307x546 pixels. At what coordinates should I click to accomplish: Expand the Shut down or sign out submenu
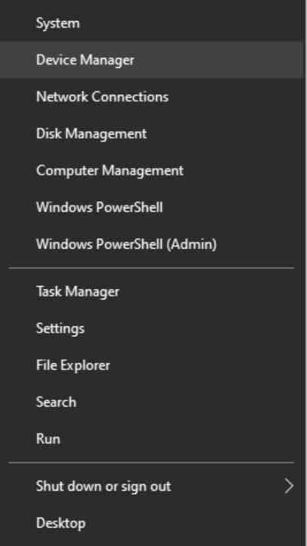point(152,486)
